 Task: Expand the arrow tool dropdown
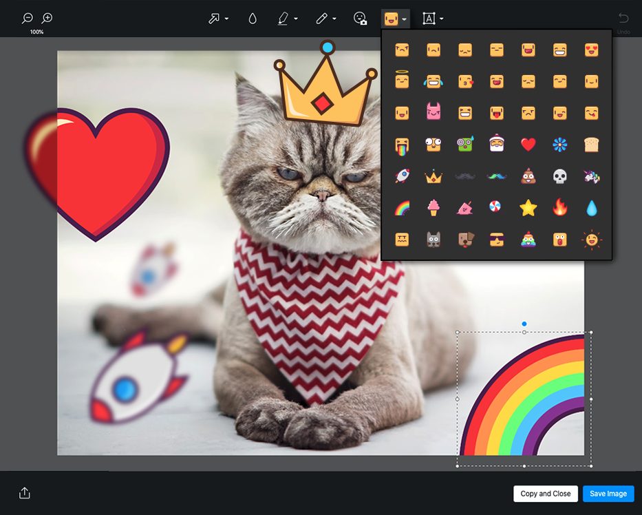click(x=226, y=19)
